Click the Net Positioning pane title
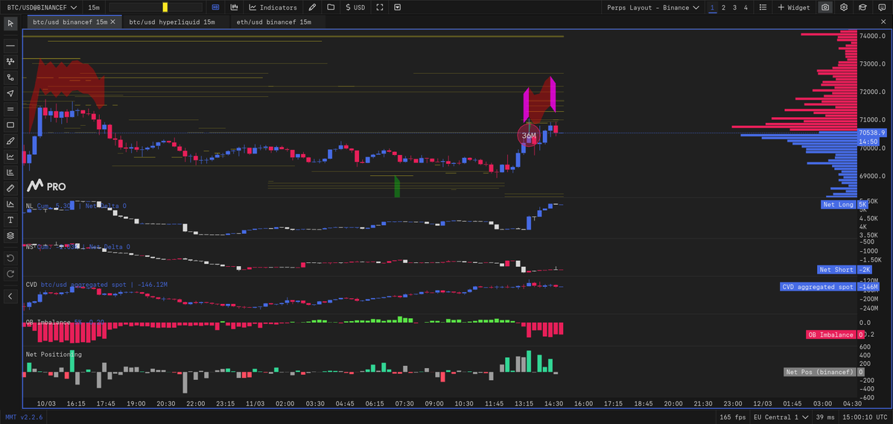Screen dimensions: 893x424 (x=54, y=355)
